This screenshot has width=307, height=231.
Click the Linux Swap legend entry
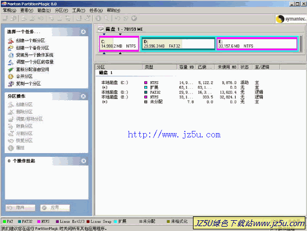click(99, 222)
